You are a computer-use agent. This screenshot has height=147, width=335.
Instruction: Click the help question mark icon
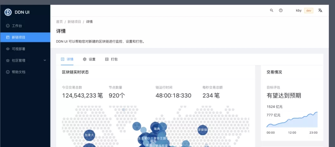(x=281, y=10)
